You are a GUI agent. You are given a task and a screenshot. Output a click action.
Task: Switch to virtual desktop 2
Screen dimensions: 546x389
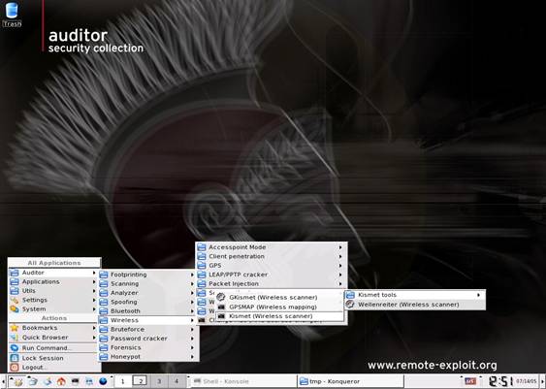pos(141,381)
